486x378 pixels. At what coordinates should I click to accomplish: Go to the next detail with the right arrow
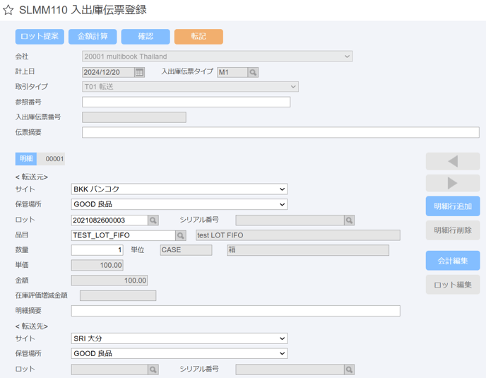453,183
